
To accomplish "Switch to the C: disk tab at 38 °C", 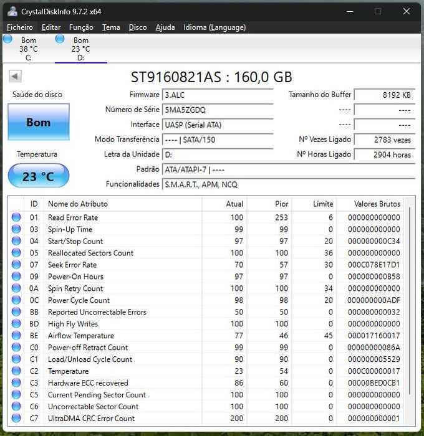I will (x=29, y=49).
